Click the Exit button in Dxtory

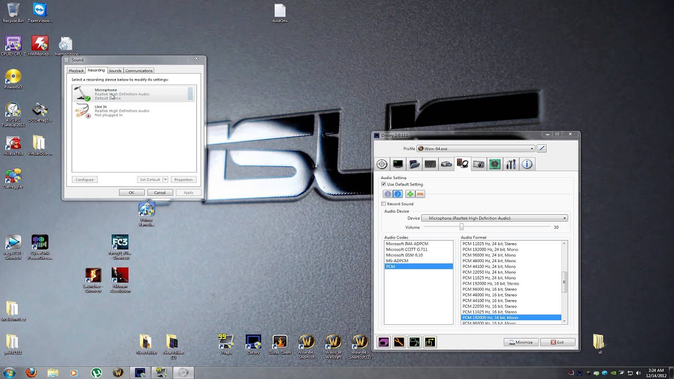point(557,342)
